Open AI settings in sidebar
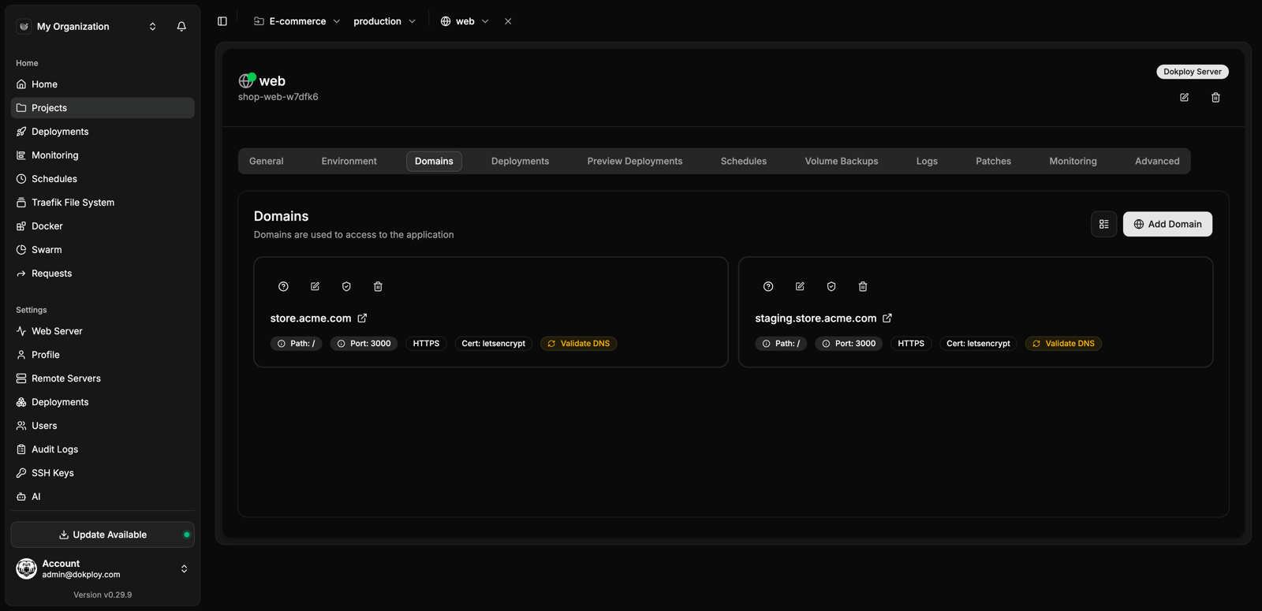Image resolution: width=1262 pixels, height=611 pixels. [x=103, y=497]
